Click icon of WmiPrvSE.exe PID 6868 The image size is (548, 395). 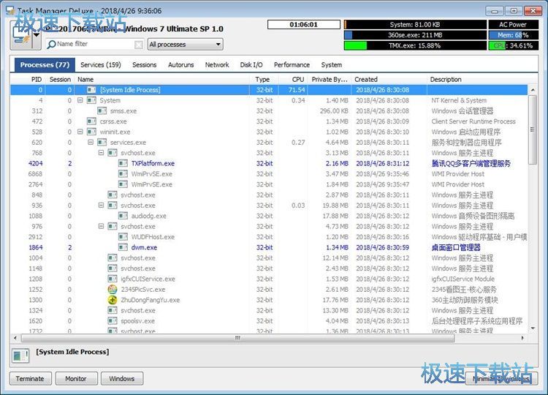coord(123,174)
